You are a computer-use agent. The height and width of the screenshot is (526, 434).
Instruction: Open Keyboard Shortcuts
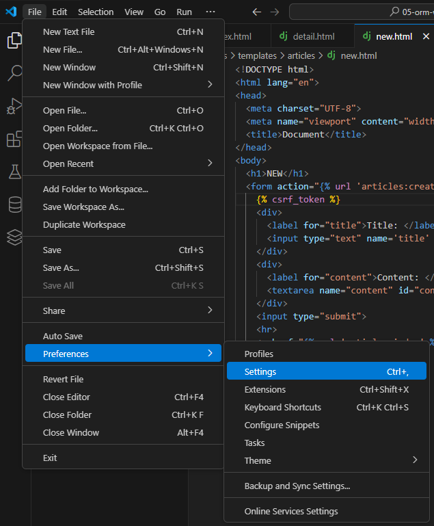click(x=327, y=407)
